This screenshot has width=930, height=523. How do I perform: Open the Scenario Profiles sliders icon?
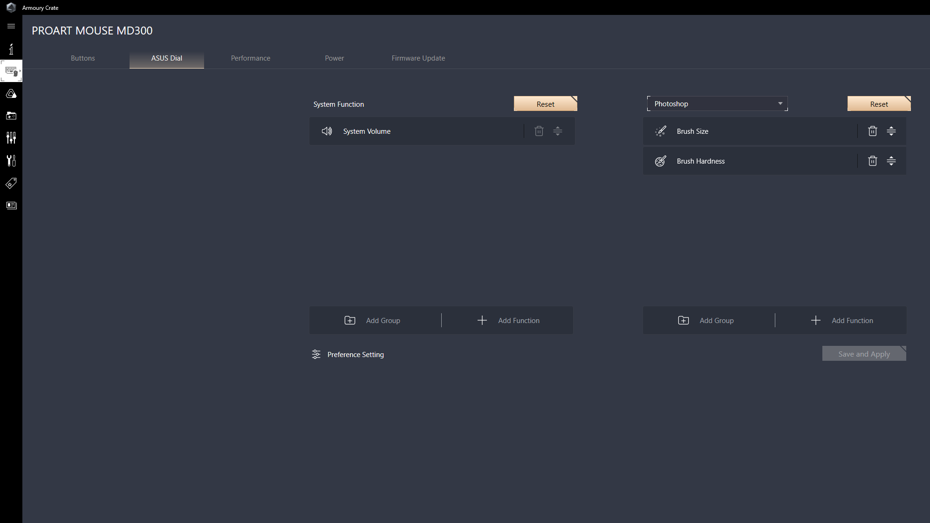pos(11,138)
